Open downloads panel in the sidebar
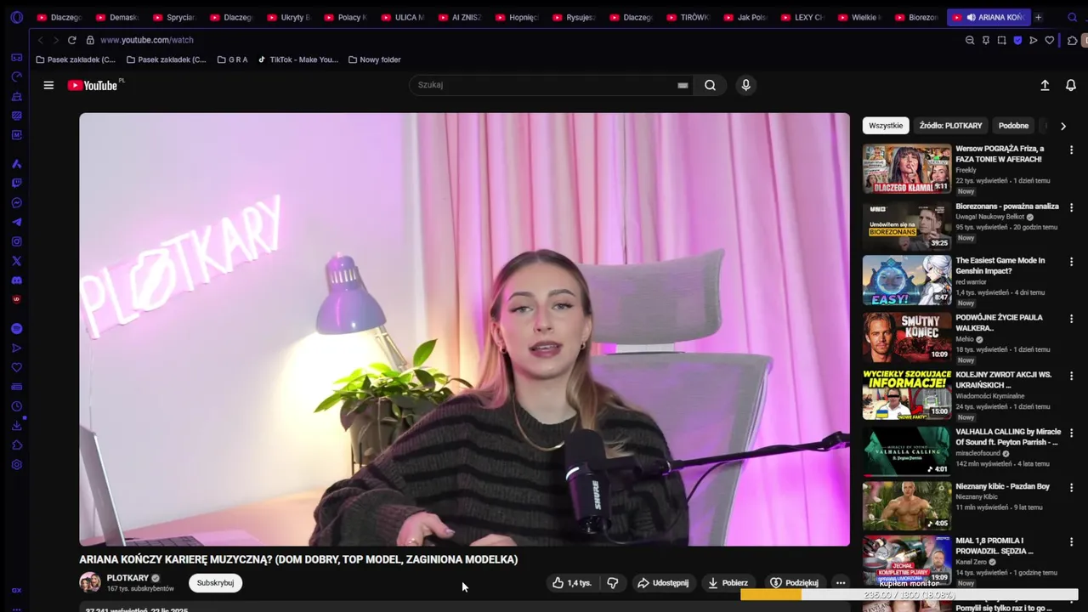Viewport: 1088px width, 612px height. click(17, 426)
